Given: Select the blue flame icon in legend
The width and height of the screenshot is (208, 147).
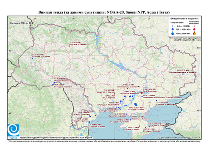Looking at the screenshot, I should [173, 33].
